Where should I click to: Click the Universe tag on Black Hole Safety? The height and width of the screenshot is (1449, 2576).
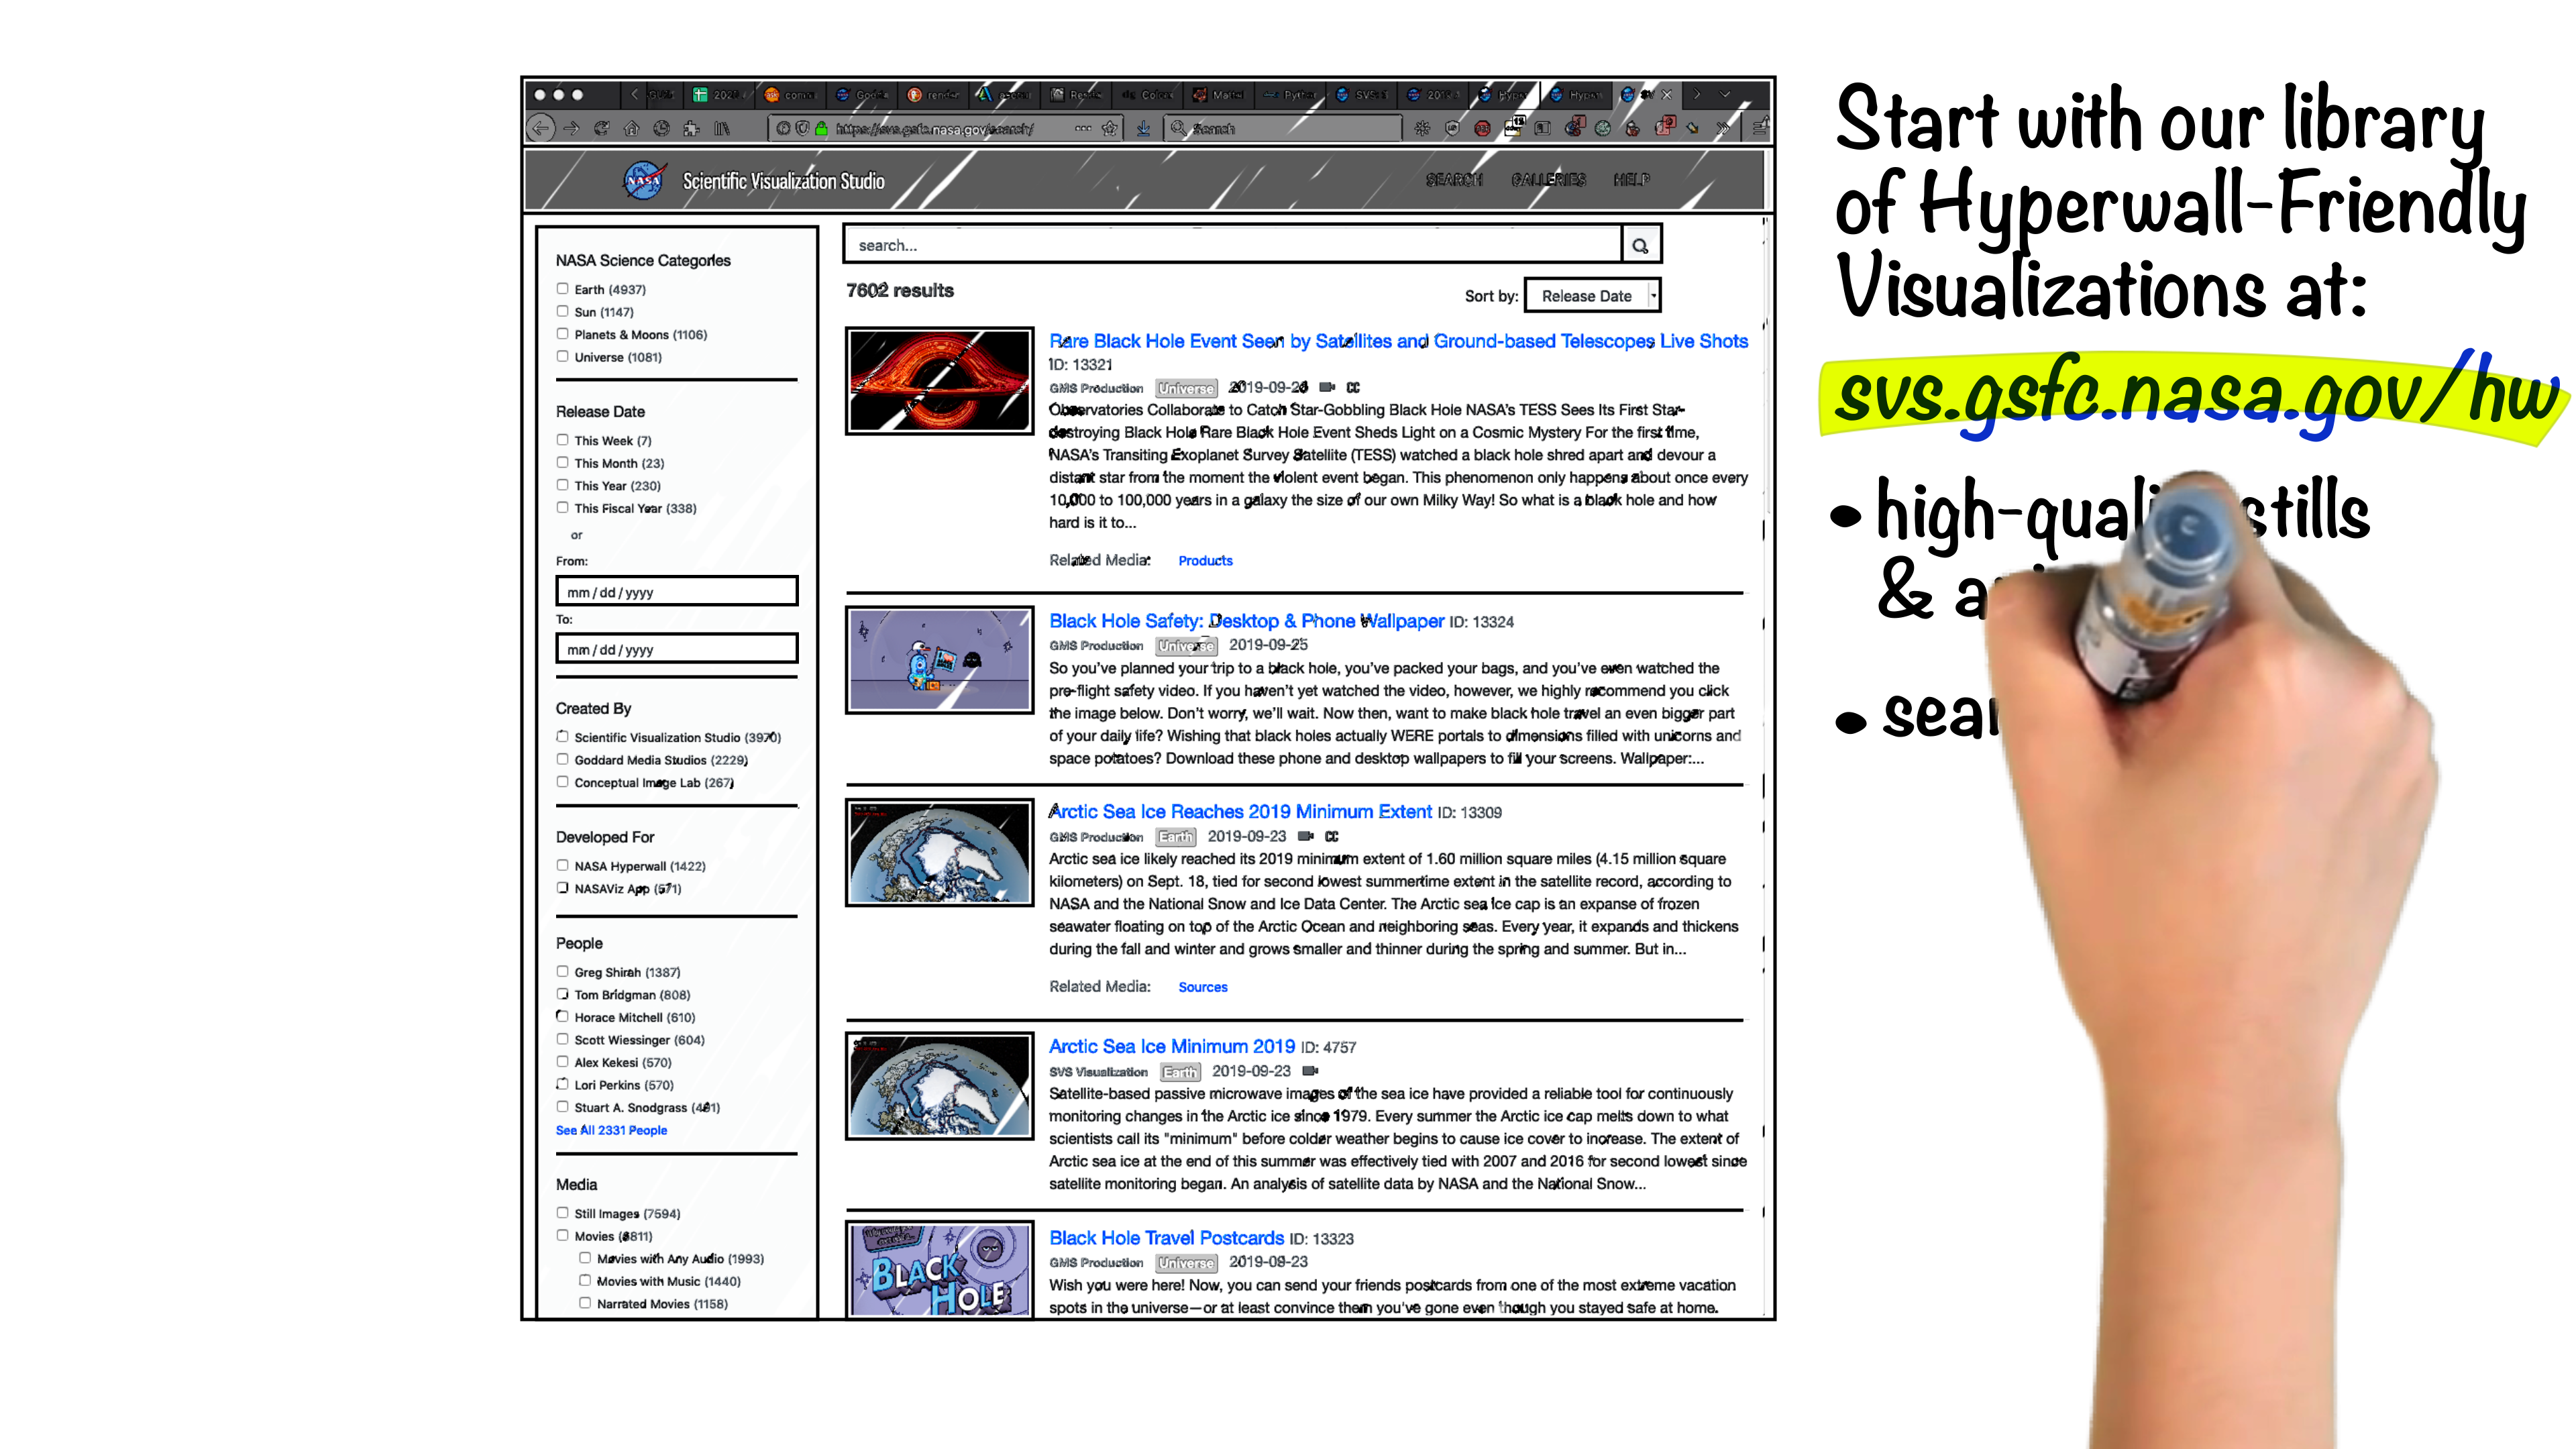[x=1186, y=646]
